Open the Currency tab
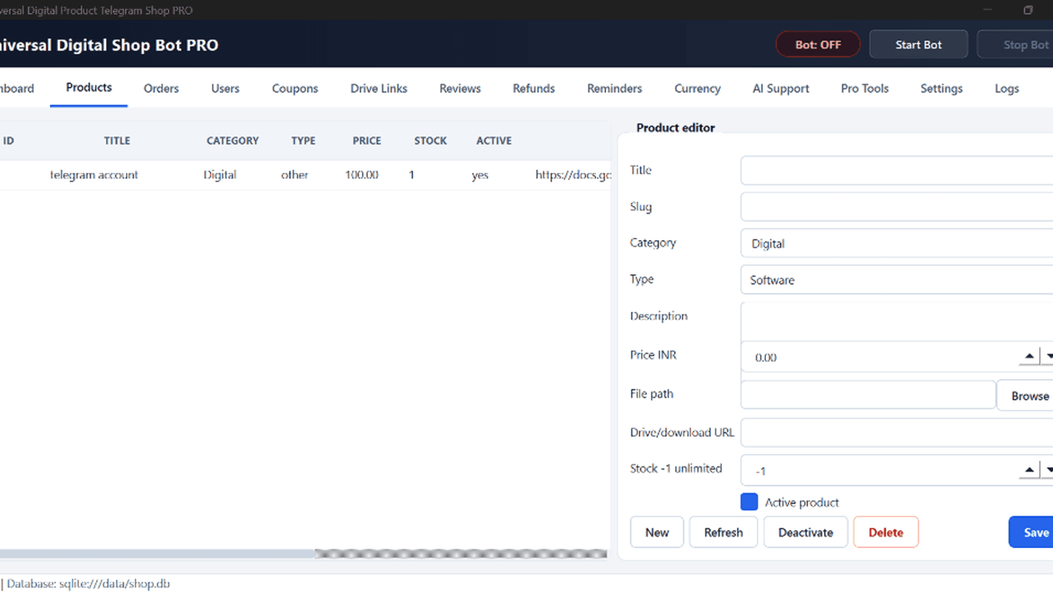The width and height of the screenshot is (1053, 592). [698, 88]
